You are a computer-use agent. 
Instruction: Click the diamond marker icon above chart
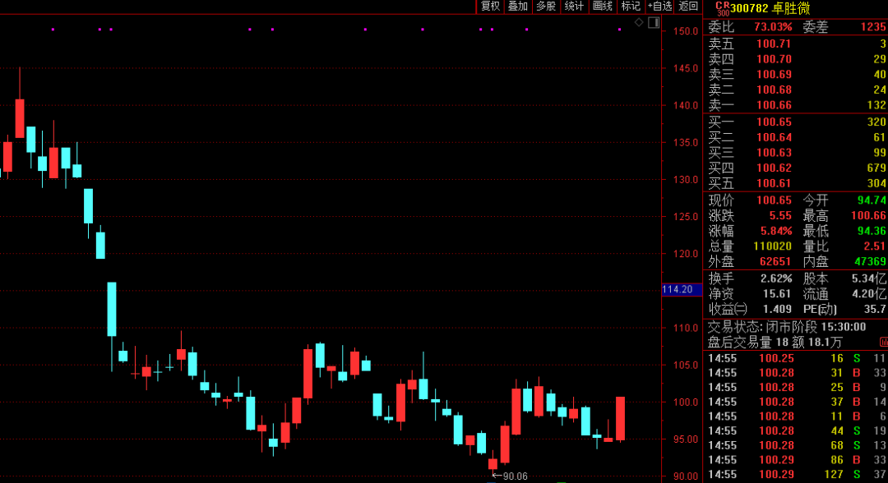[x=639, y=23]
